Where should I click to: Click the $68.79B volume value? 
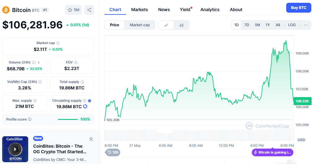pos(16,69)
